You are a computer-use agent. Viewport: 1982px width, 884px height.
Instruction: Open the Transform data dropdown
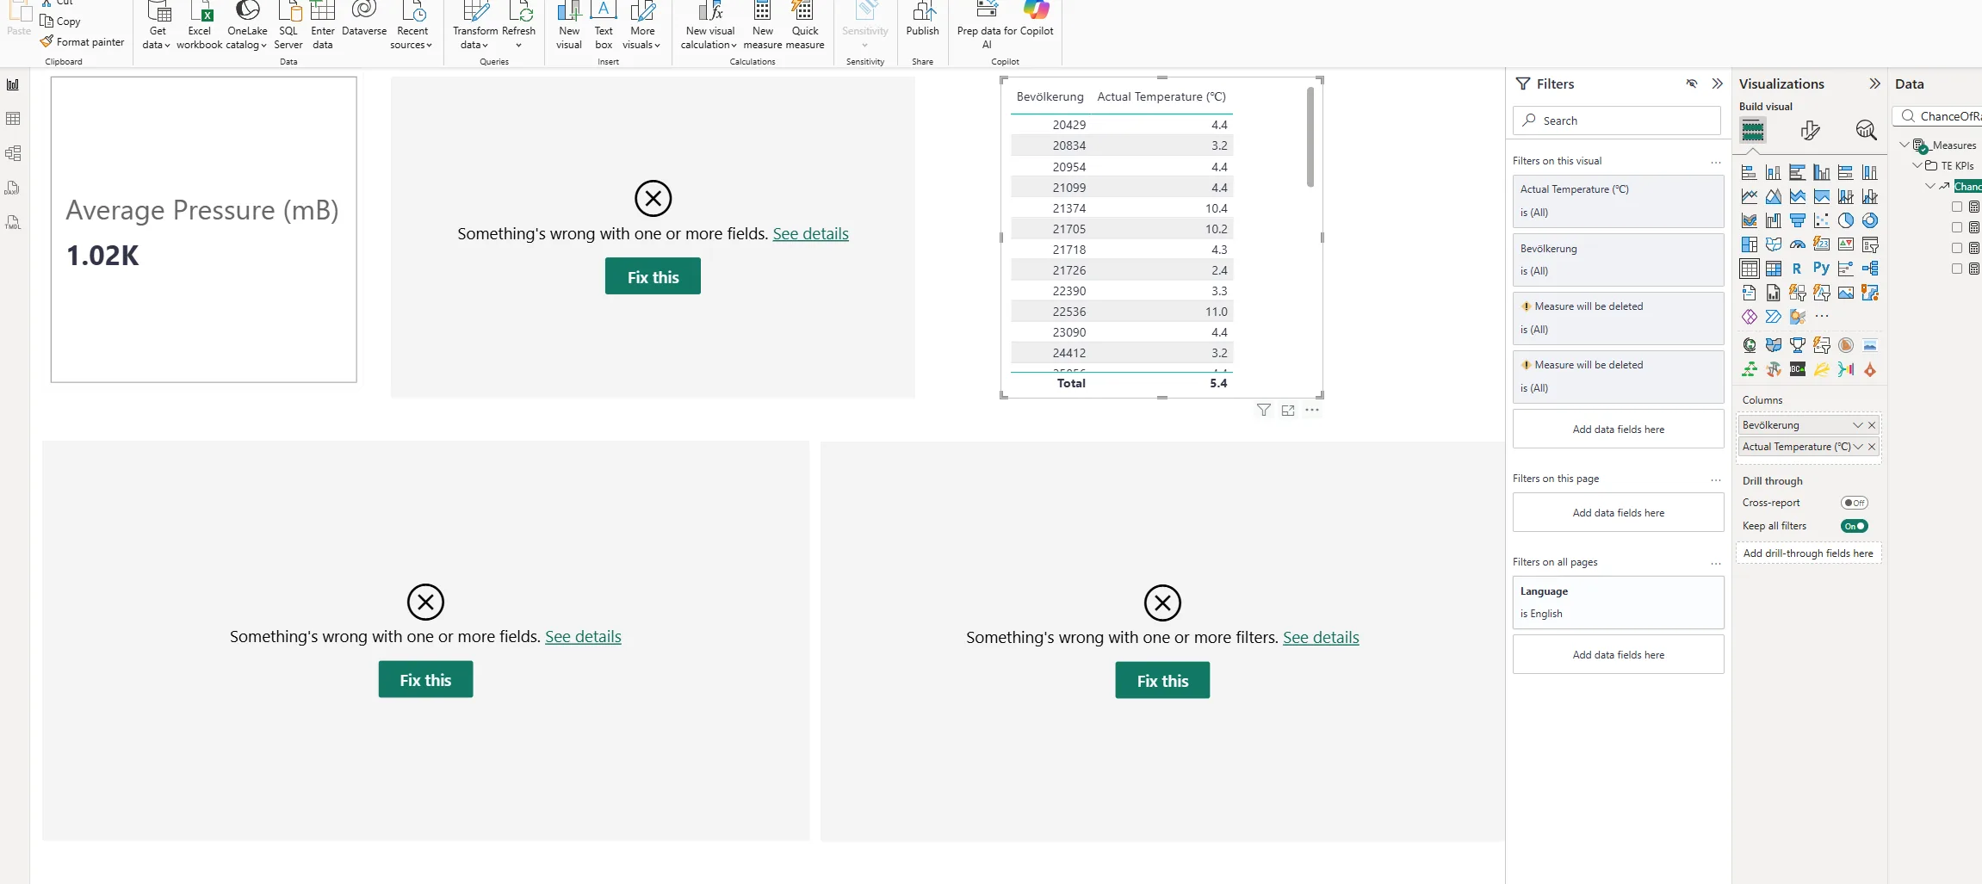pyautogui.click(x=475, y=26)
